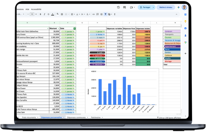Viewport: 206px width, 132px height.
Task: Open the 12. décembre chip dropdown
Action: 104,64
